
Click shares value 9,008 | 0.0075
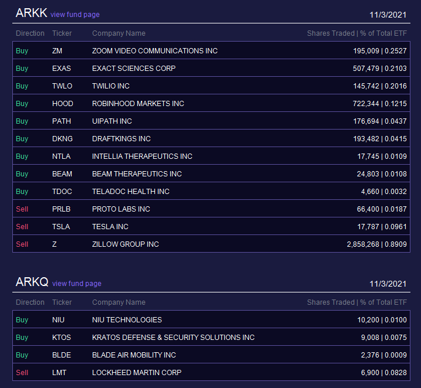tap(383, 338)
